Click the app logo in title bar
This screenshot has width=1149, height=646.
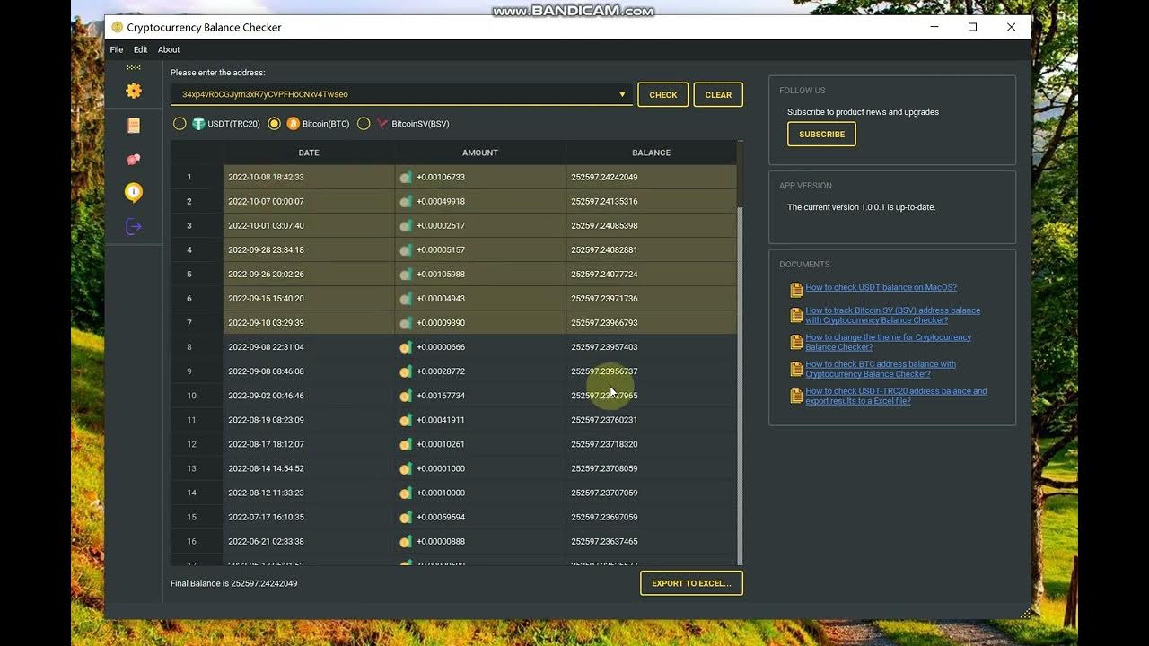pyautogui.click(x=117, y=27)
